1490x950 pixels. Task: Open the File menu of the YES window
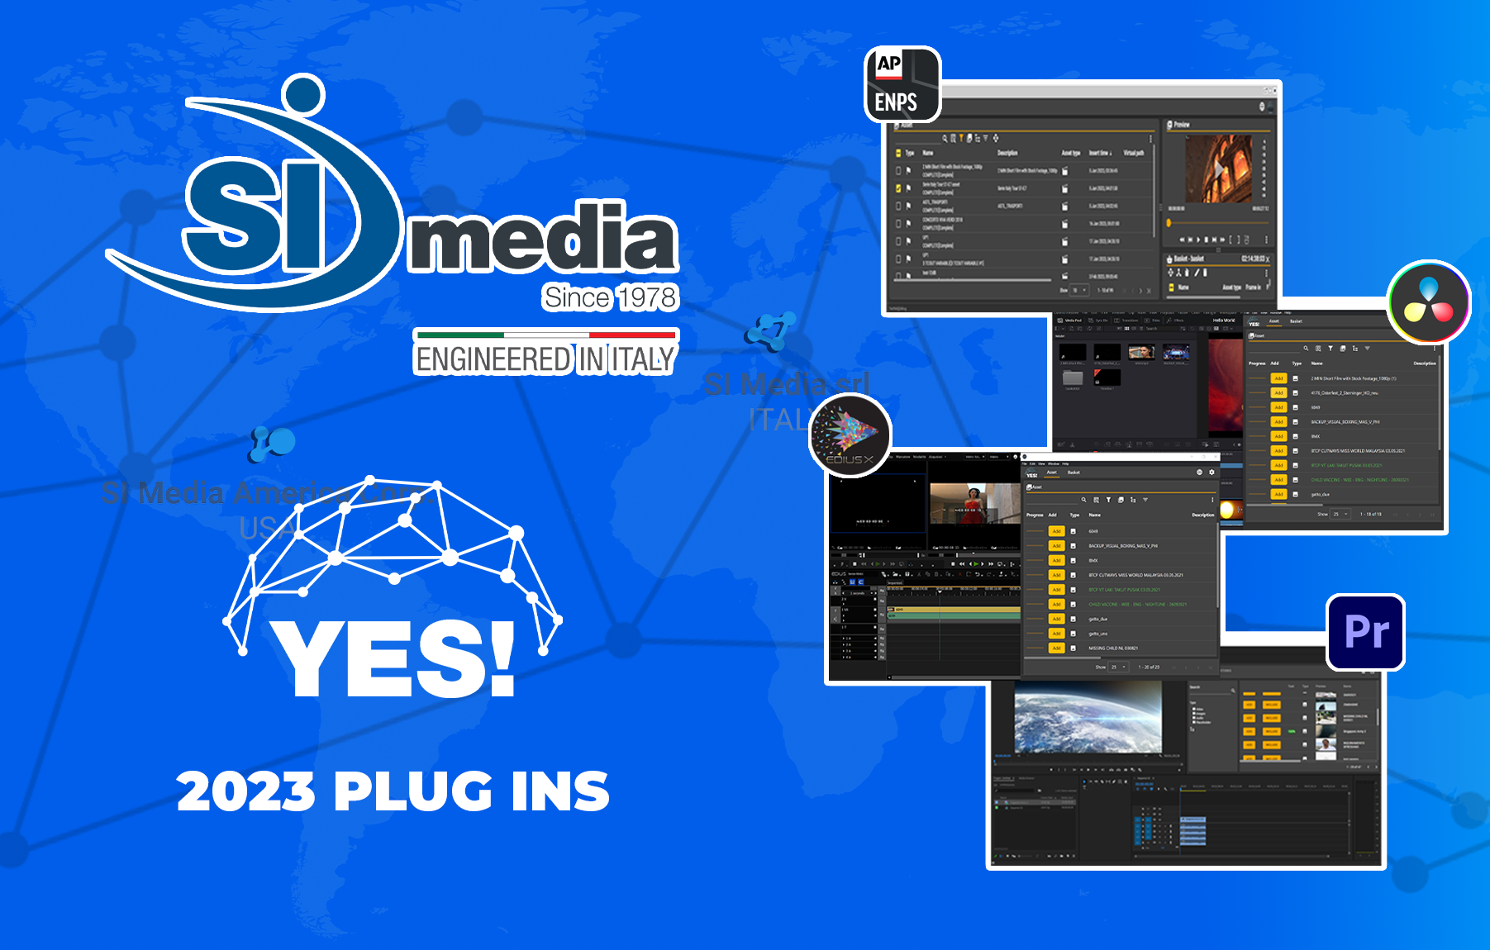[x=1024, y=464]
